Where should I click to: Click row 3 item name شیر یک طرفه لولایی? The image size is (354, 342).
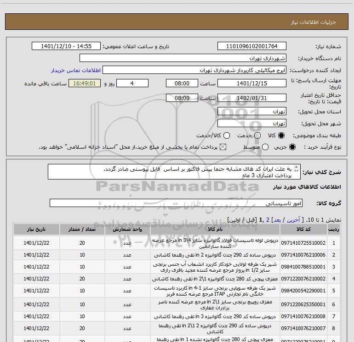tap(215, 267)
